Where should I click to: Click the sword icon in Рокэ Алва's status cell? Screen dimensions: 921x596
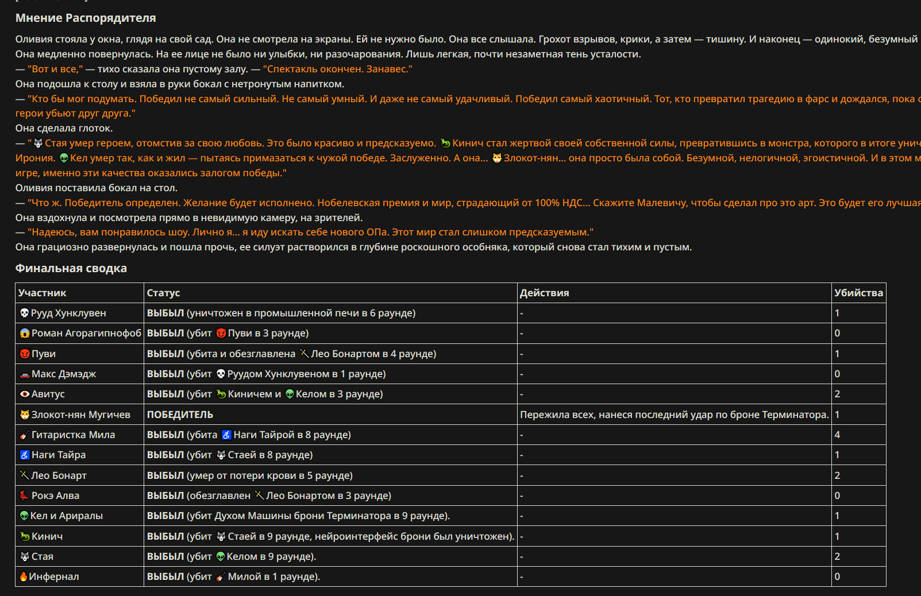pos(260,496)
